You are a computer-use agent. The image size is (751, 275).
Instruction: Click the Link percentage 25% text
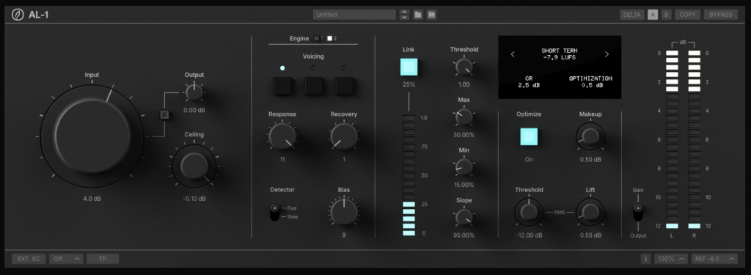tap(409, 84)
